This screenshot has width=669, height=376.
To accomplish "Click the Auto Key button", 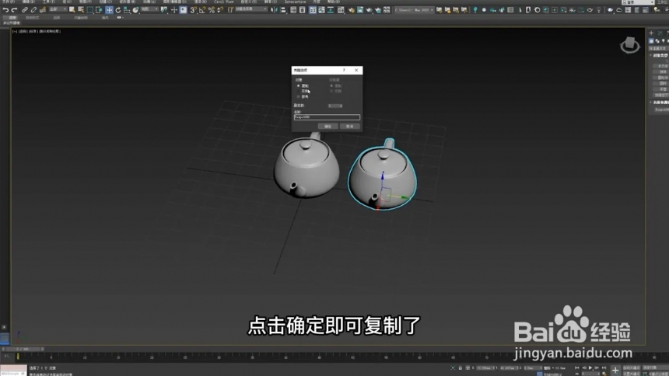I will tap(632, 367).
